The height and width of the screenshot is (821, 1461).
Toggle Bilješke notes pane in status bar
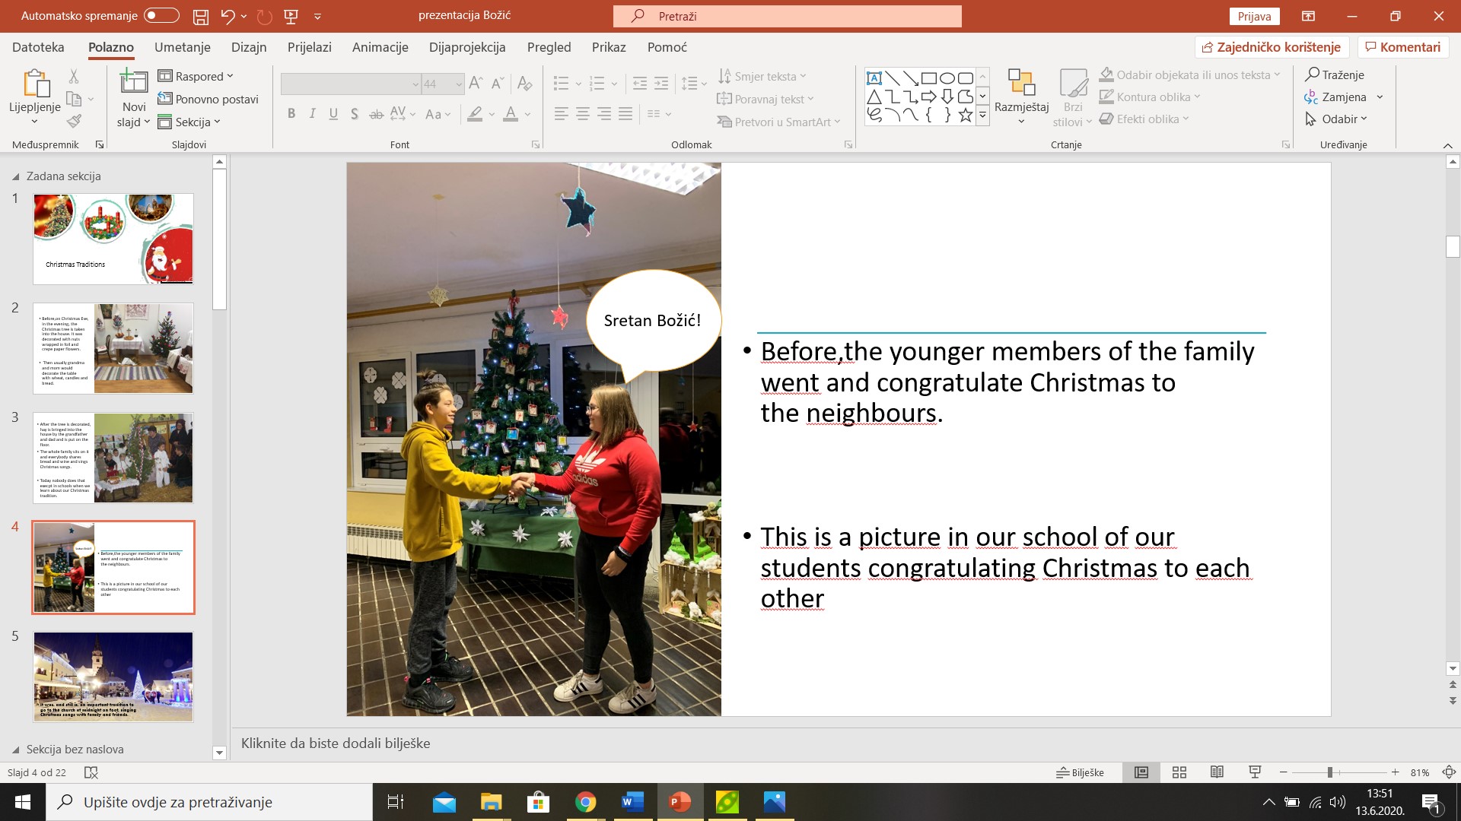[1080, 772]
